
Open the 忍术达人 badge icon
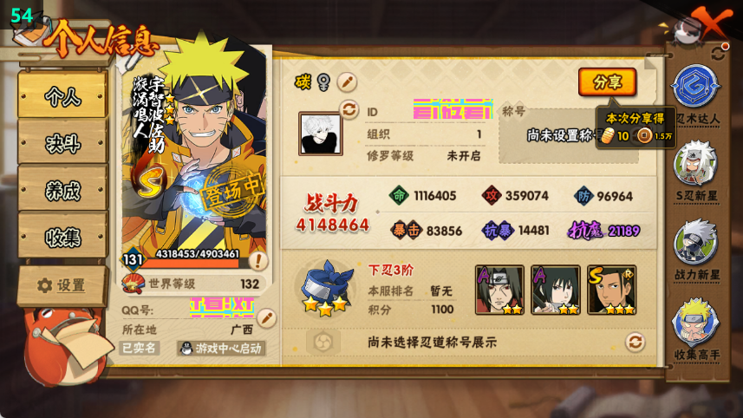click(695, 87)
